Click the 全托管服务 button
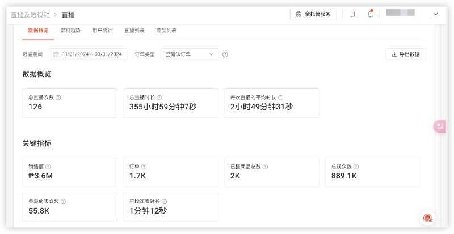 pyautogui.click(x=313, y=14)
